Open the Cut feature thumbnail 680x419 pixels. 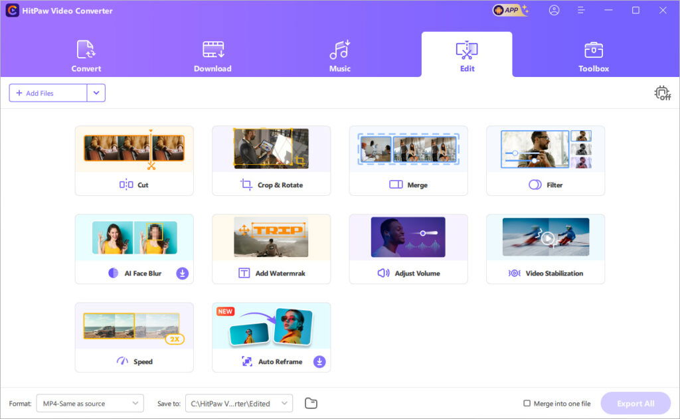point(134,149)
